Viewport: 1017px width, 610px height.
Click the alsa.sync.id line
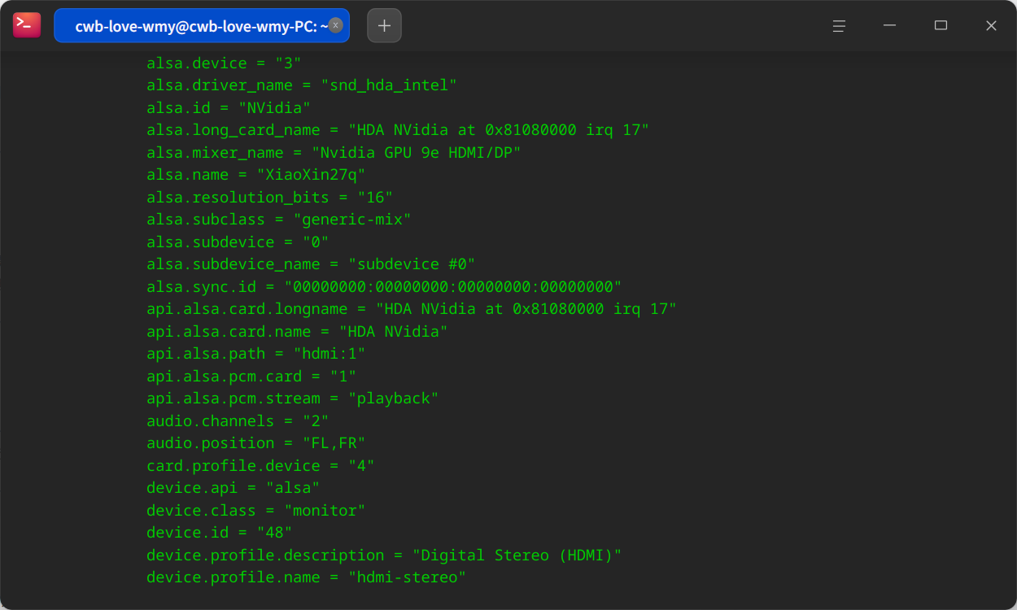click(x=384, y=287)
